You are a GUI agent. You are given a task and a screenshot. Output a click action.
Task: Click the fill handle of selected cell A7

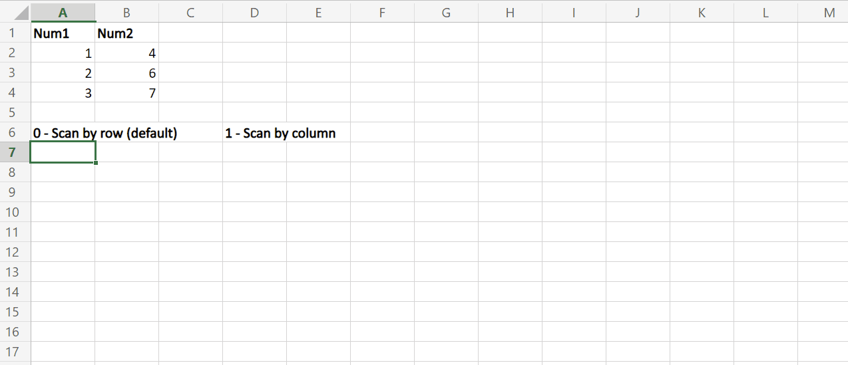click(96, 162)
